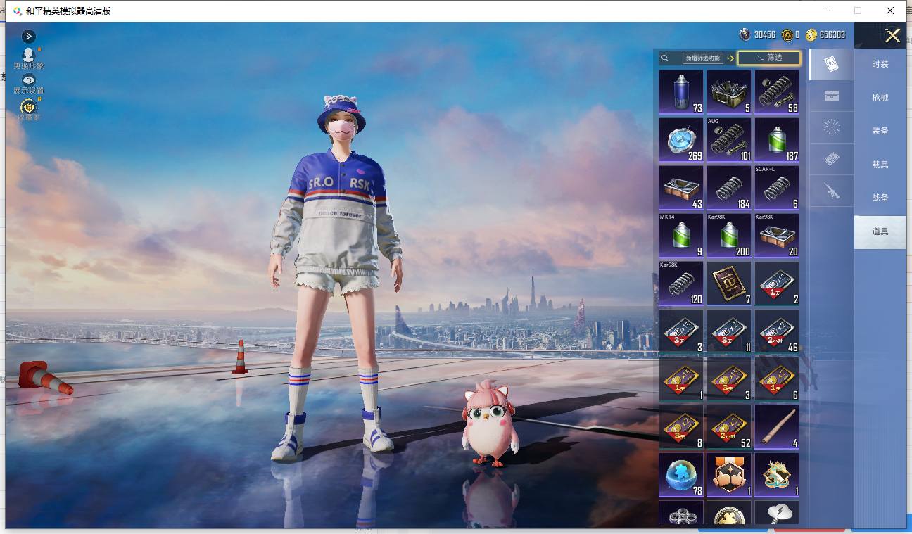Select the green spray can with 187
This screenshot has width=912, height=534.
tap(776, 139)
